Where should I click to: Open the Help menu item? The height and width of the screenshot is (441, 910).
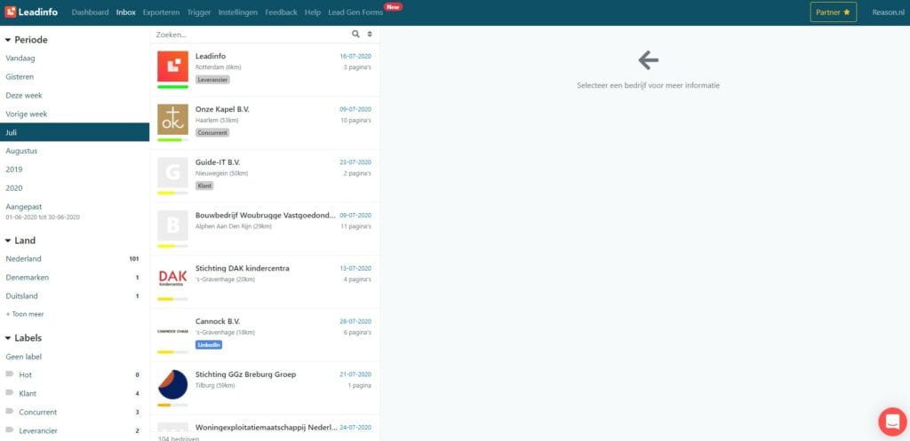click(x=312, y=12)
